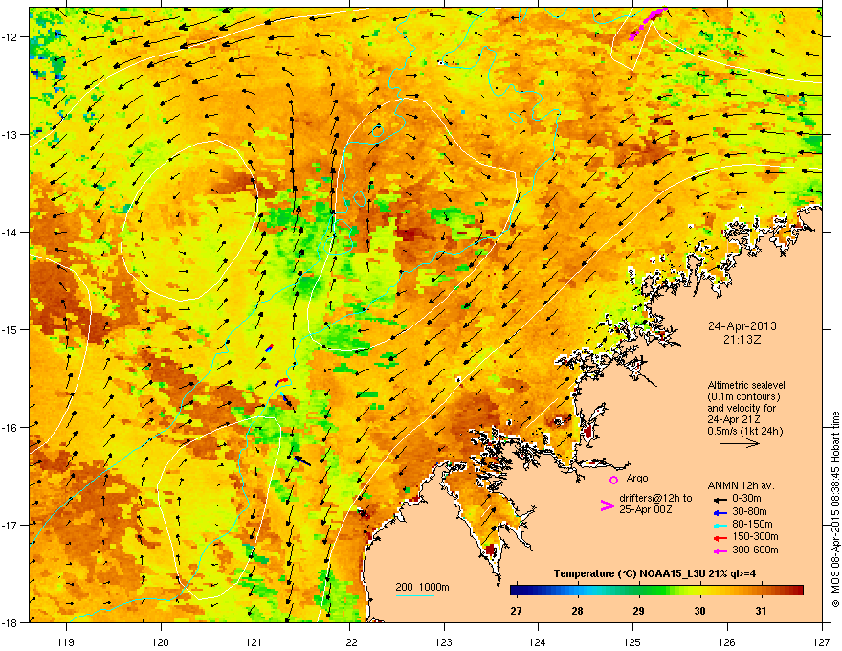Click the 'Altimetric sealevel' caption text

click(746, 385)
